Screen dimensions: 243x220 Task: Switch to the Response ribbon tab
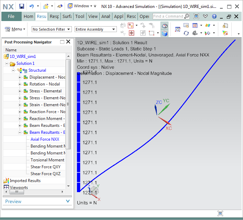(54, 16)
